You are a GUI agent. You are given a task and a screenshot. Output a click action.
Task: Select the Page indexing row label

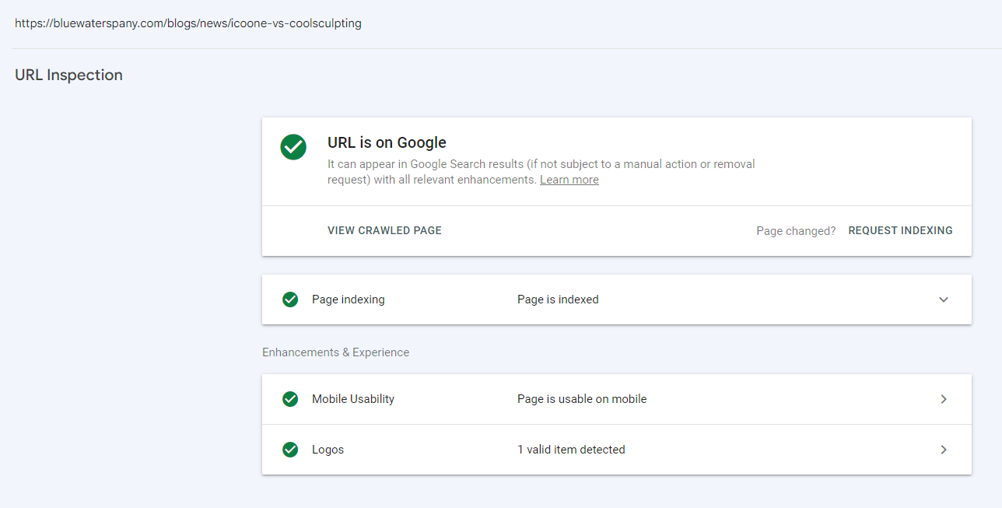(x=349, y=300)
